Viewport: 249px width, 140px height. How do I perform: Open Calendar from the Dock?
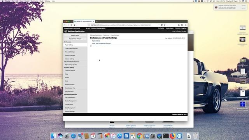[93, 136]
